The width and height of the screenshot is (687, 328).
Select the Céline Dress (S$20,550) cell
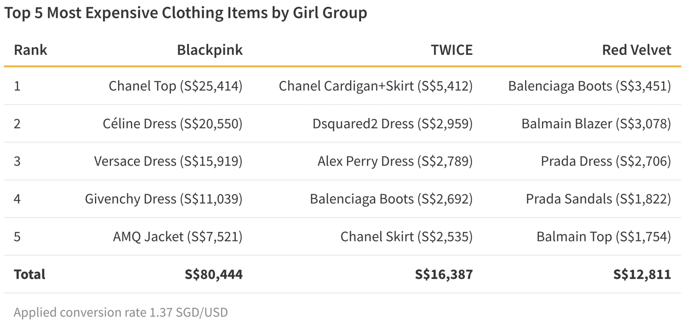(173, 124)
